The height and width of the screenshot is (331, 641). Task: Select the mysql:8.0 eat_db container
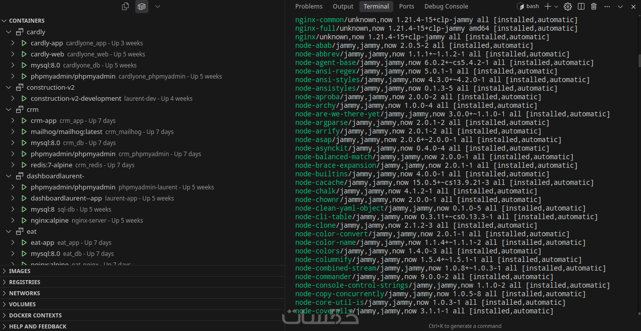point(142,253)
